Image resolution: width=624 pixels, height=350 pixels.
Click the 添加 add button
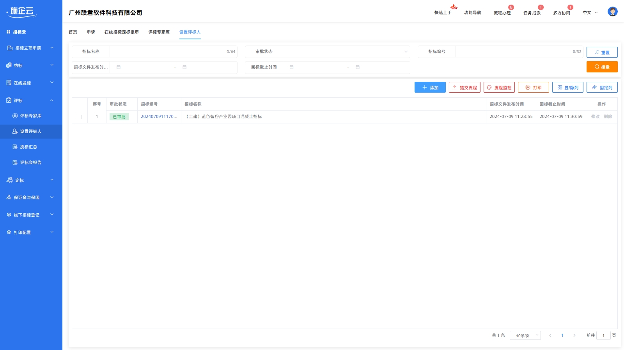(430, 87)
